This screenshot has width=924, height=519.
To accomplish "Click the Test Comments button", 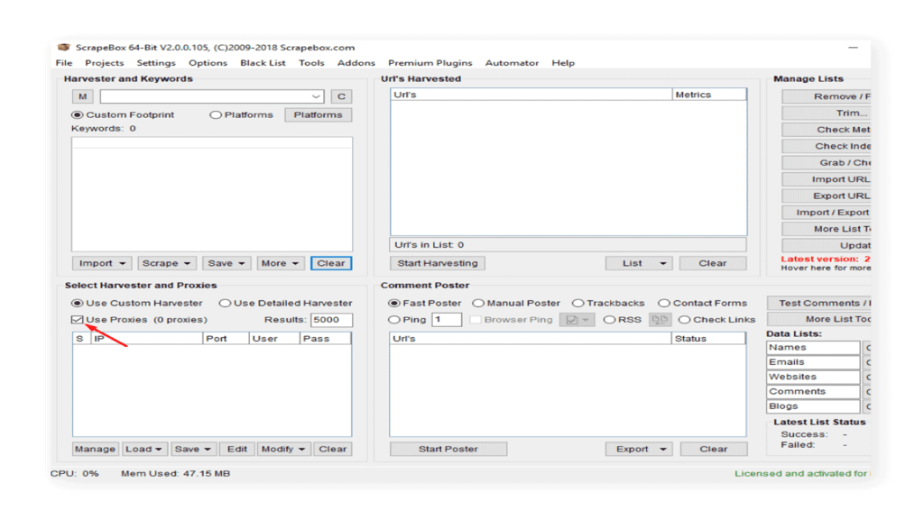I will point(819,303).
